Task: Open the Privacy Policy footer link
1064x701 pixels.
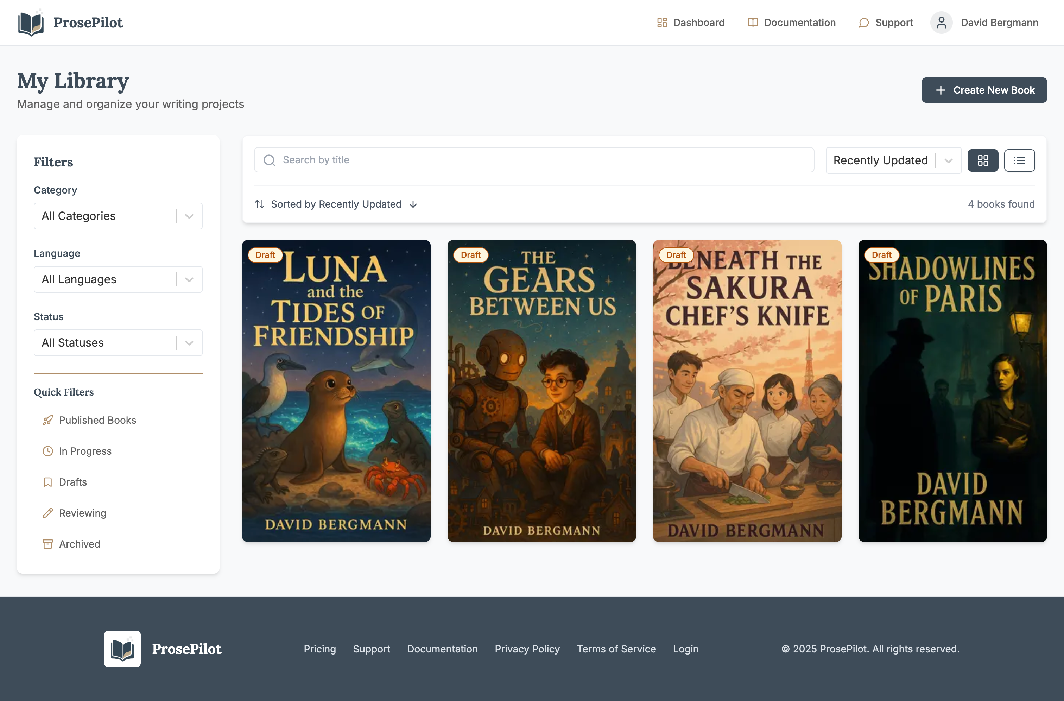Action: click(x=527, y=649)
